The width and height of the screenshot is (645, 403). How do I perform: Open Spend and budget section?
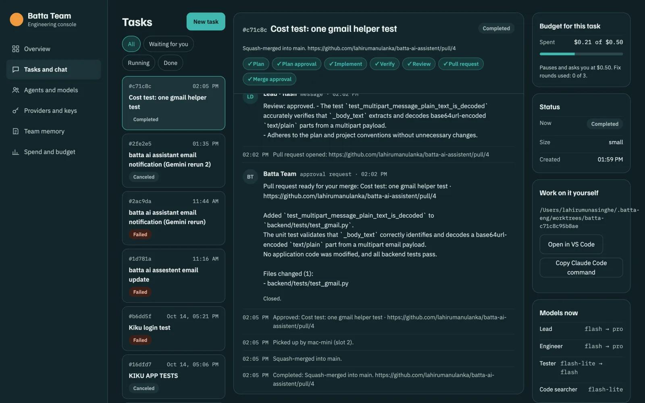(54, 152)
